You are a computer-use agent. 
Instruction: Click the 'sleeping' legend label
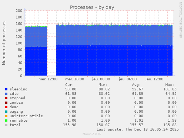click(x=19, y=89)
